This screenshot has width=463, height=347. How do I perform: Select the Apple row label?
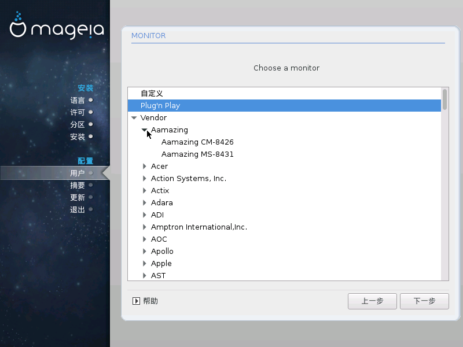click(161, 263)
